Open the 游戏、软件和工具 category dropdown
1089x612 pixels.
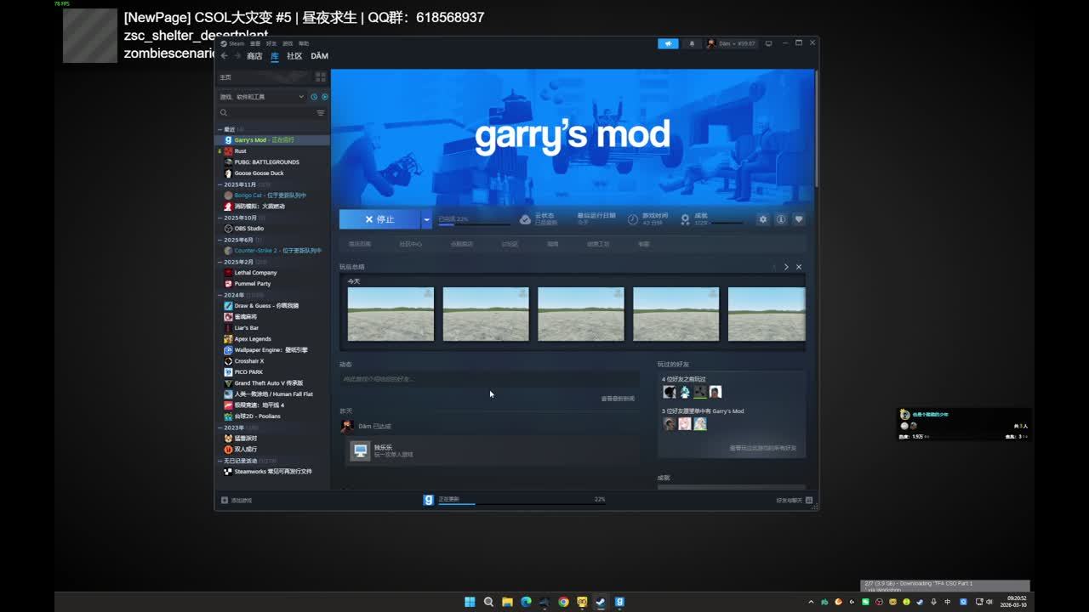[262, 97]
